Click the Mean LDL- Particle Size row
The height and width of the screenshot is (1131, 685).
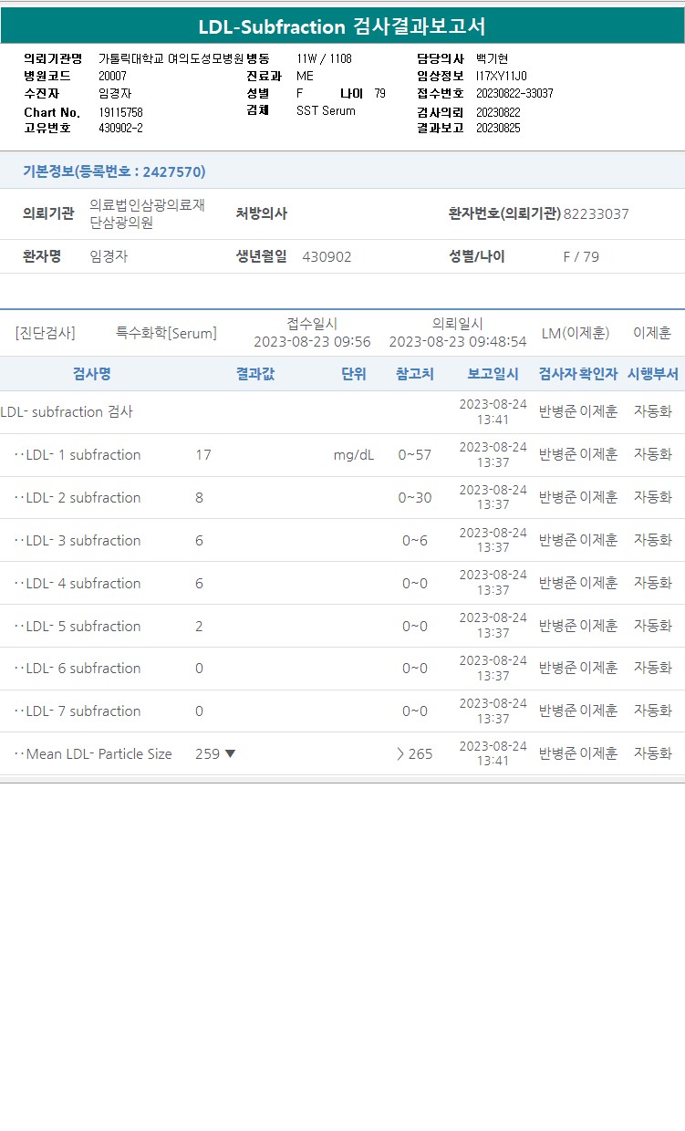[x=342, y=753]
